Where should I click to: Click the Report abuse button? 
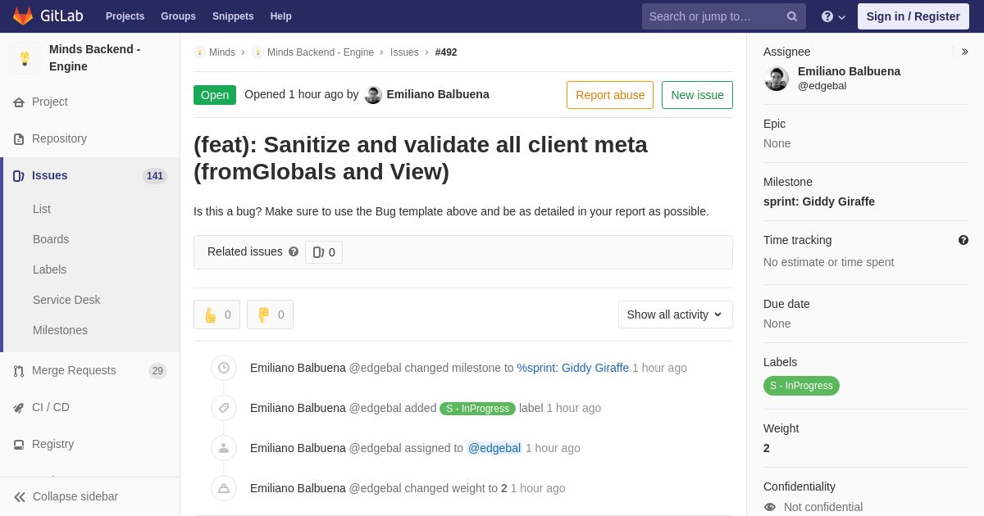[x=610, y=95]
